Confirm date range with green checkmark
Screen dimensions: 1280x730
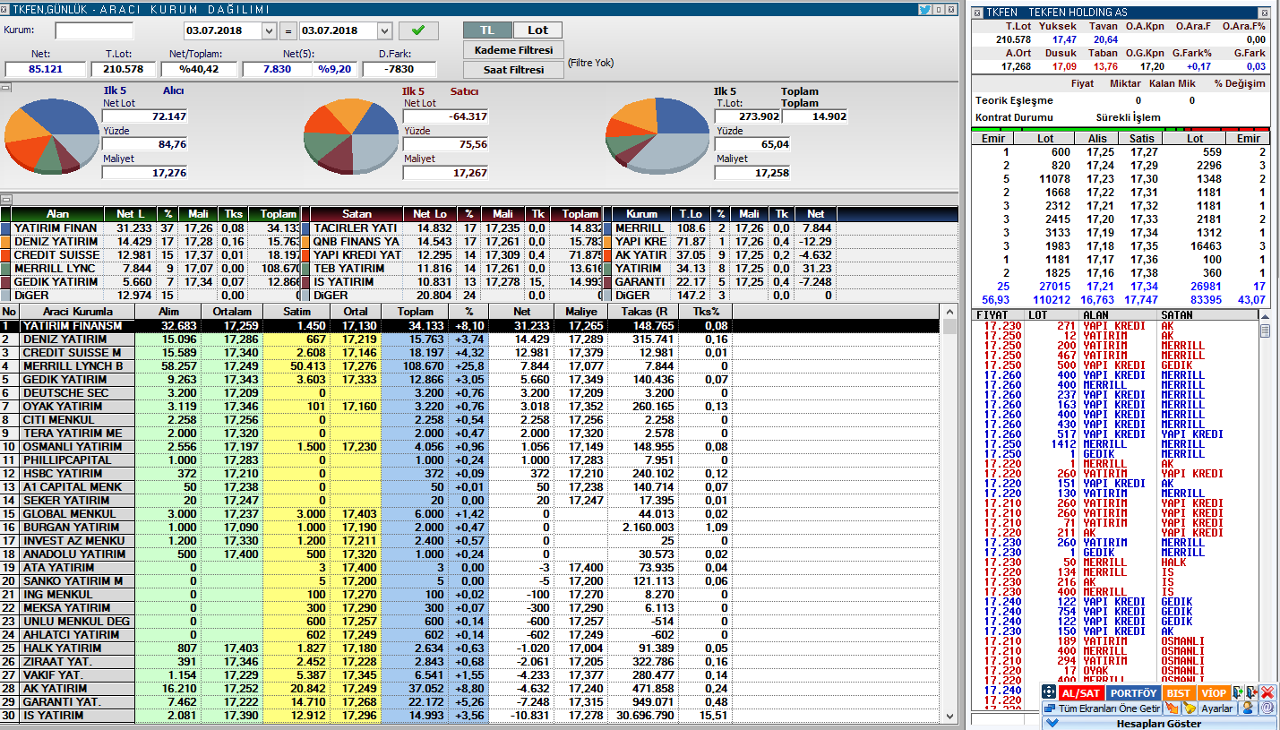(418, 30)
